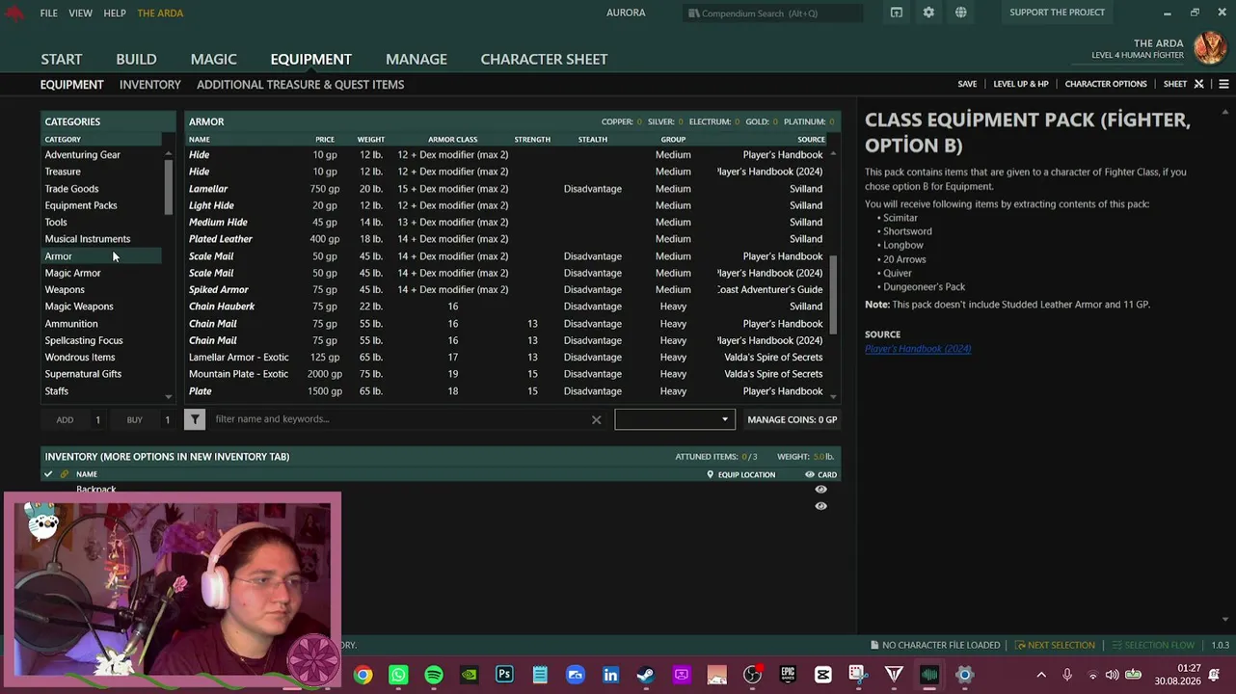Viewport: 1236px width, 694px height.
Task: Switch to the MAGIC tab
Action: point(213,59)
